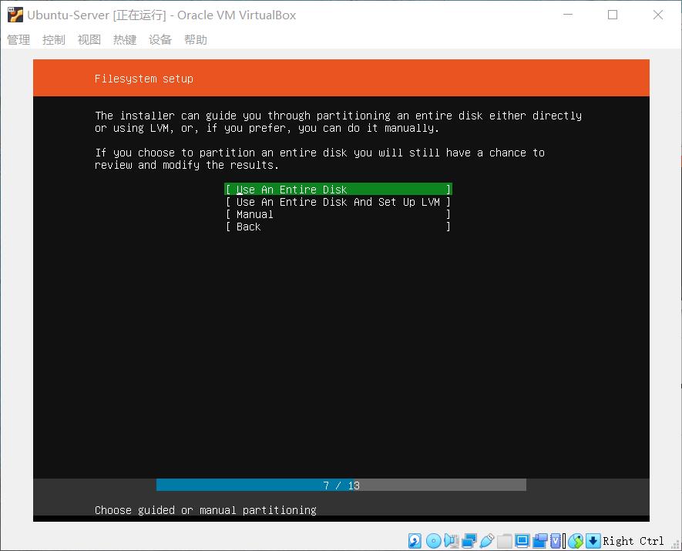Click the recording status icon in VirtualBox
The image size is (682, 551).
tap(539, 541)
